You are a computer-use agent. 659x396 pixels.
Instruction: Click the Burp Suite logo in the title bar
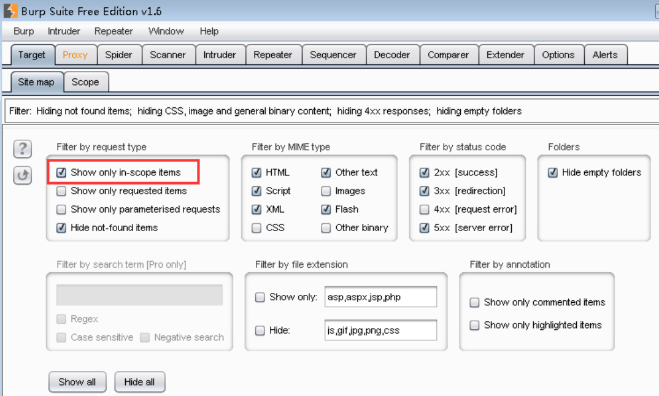(x=10, y=10)
